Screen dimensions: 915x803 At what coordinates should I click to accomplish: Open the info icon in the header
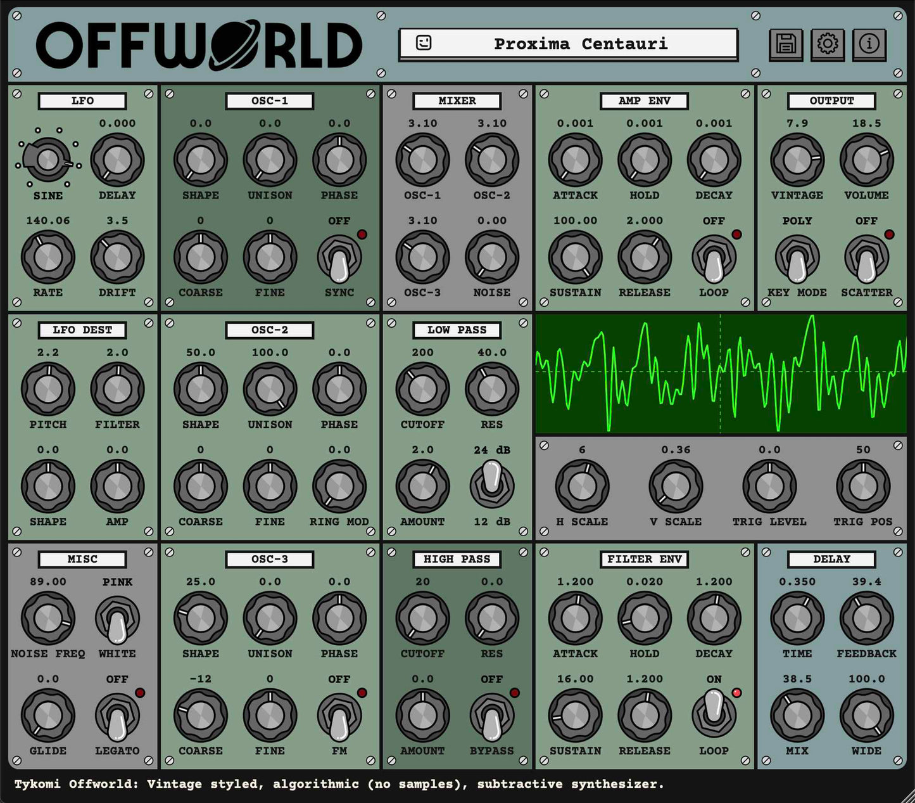pyautogui.click(x=869, y=44)
